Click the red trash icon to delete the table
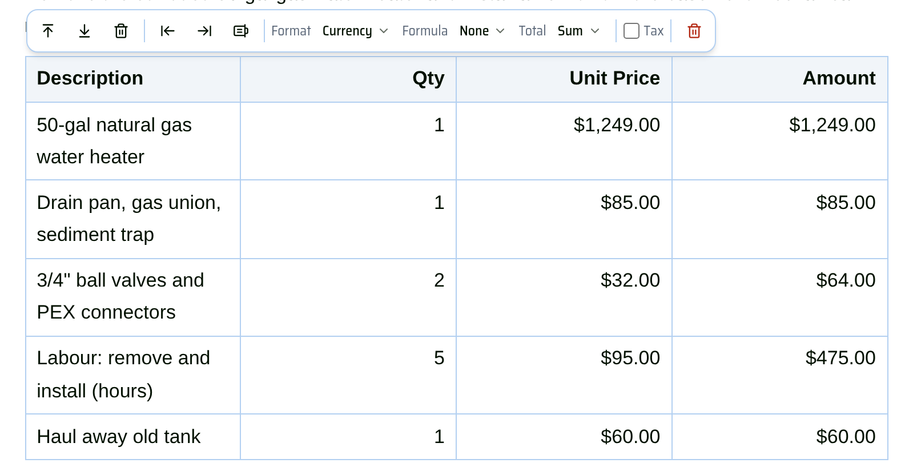 tap(694, 31)
